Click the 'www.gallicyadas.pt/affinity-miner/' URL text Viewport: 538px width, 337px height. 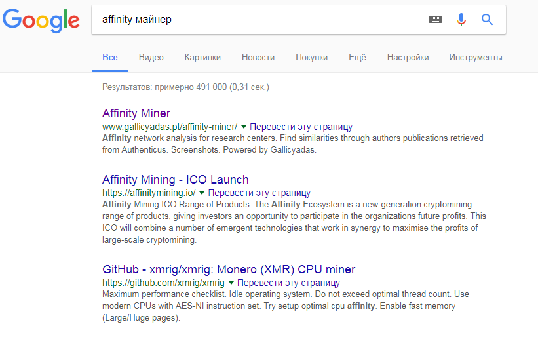[x=170, y=127]
